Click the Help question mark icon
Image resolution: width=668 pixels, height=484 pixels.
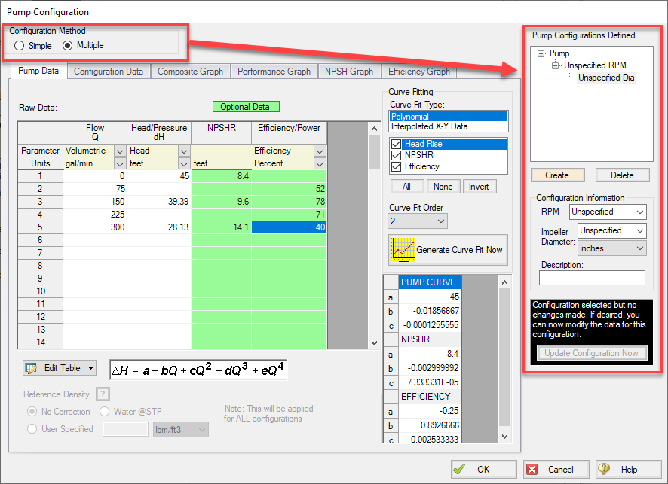point(605,469)
